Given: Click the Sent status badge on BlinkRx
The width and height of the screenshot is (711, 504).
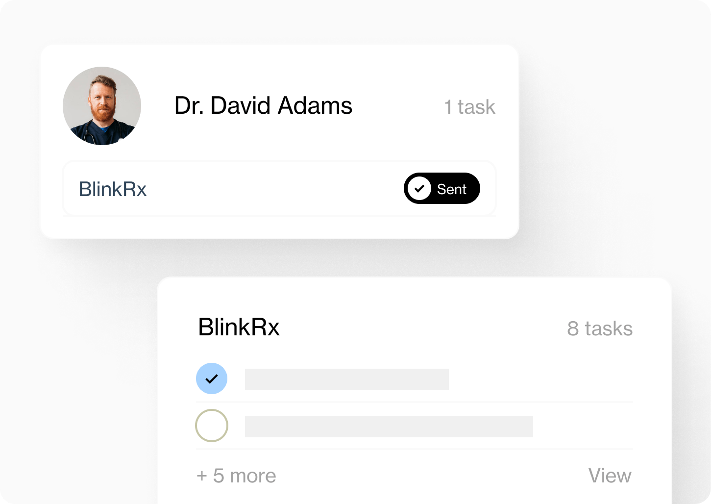Looking at the screenshot, I should click(x=441, y=188).
